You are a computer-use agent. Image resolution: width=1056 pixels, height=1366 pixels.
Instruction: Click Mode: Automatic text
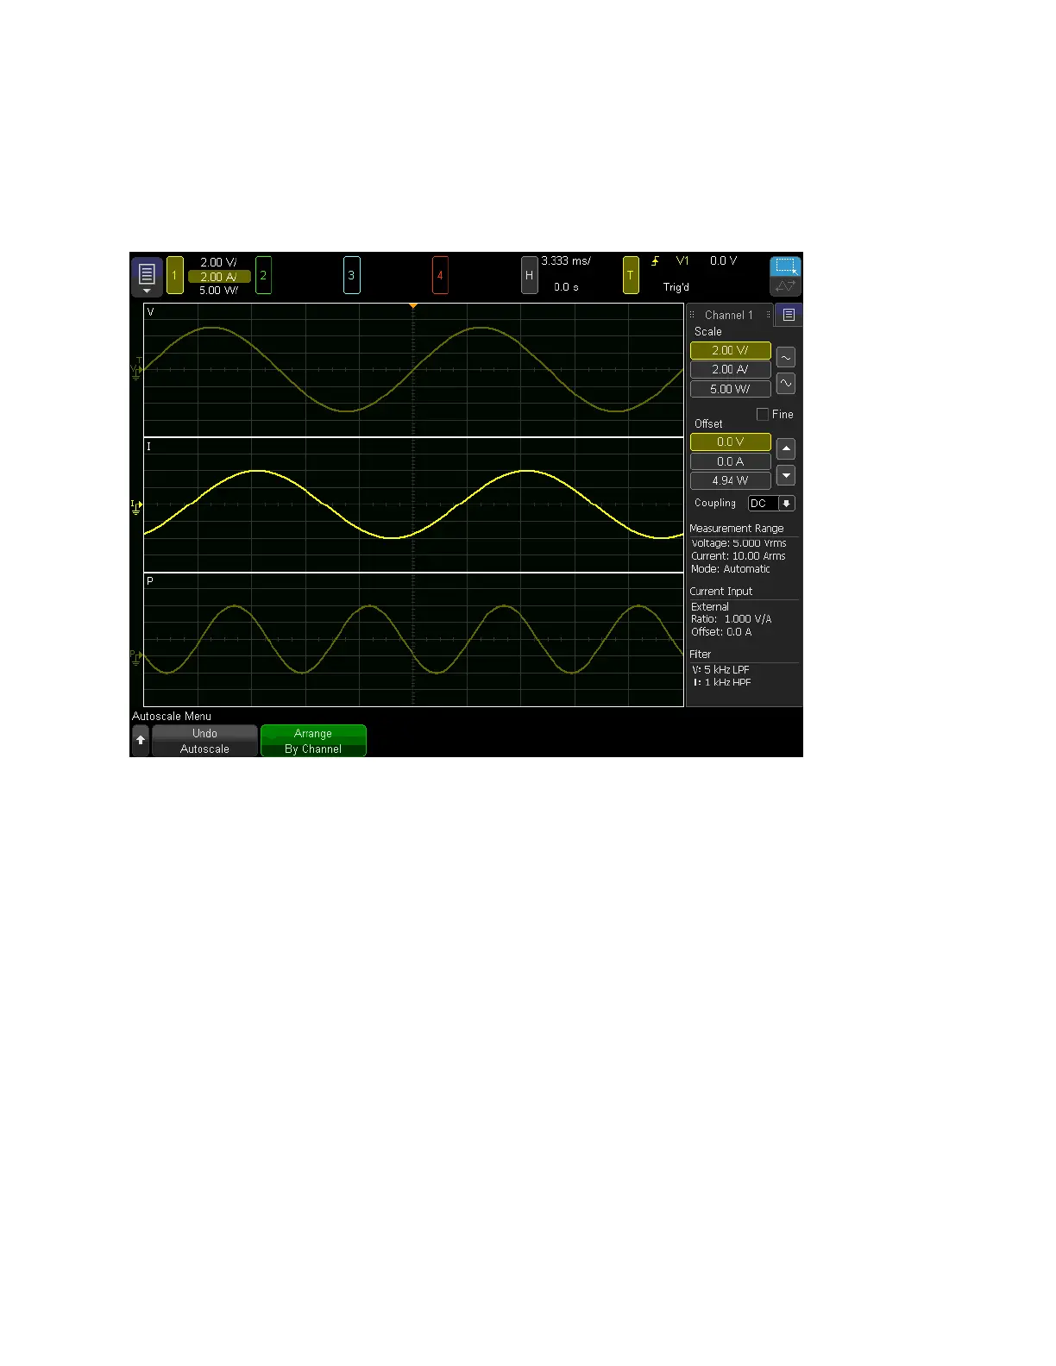point(731,569)
